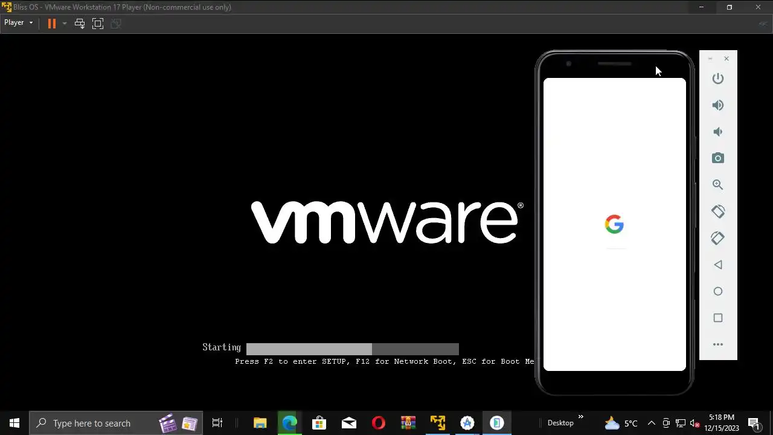Rotate emulator left (upper rotate icon)
Viewport: 773px width, 435px height.
pyautogui.click(x=717, y=211)
